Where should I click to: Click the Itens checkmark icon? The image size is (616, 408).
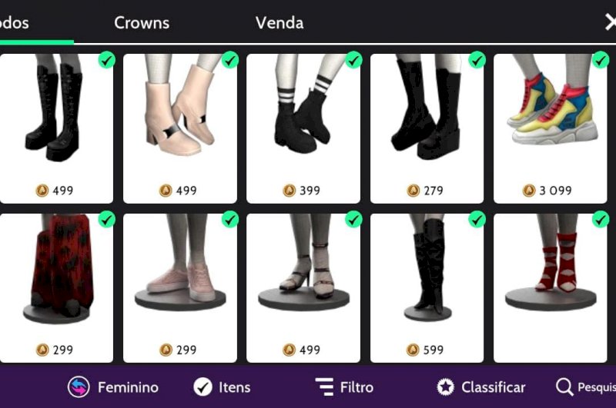(203, 386)
